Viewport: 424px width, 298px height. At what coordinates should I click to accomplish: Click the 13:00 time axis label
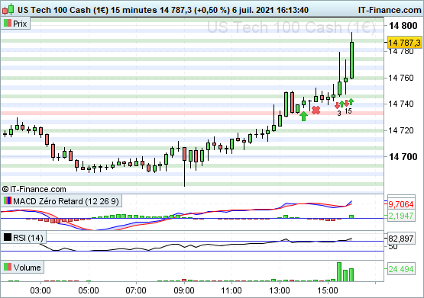point(280,290)
